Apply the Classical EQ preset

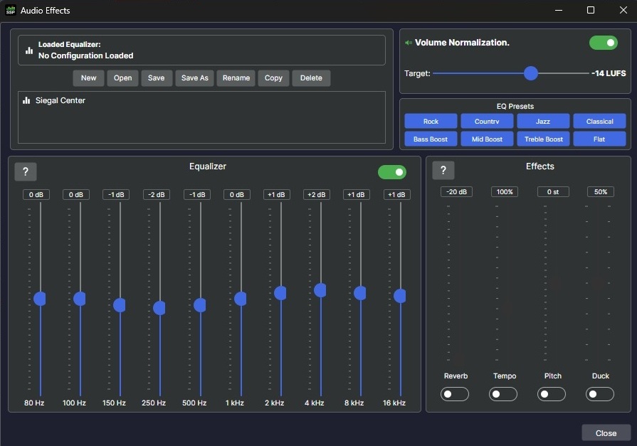point(599,121)
